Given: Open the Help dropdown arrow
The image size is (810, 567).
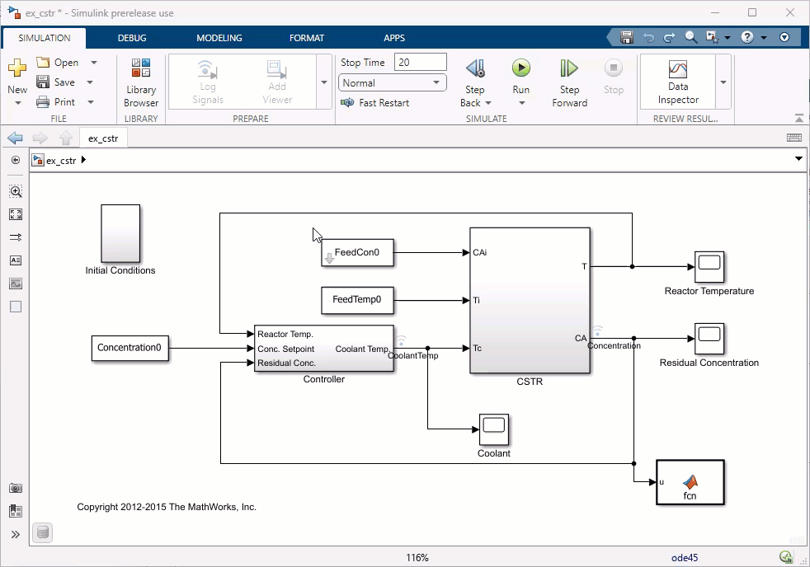Looking at the screenshot, I should tap(764, 38).
